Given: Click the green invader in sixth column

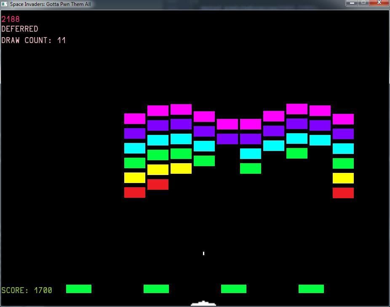Looking at the screenshot, I should pyautogui.click(x=251, y=169).
